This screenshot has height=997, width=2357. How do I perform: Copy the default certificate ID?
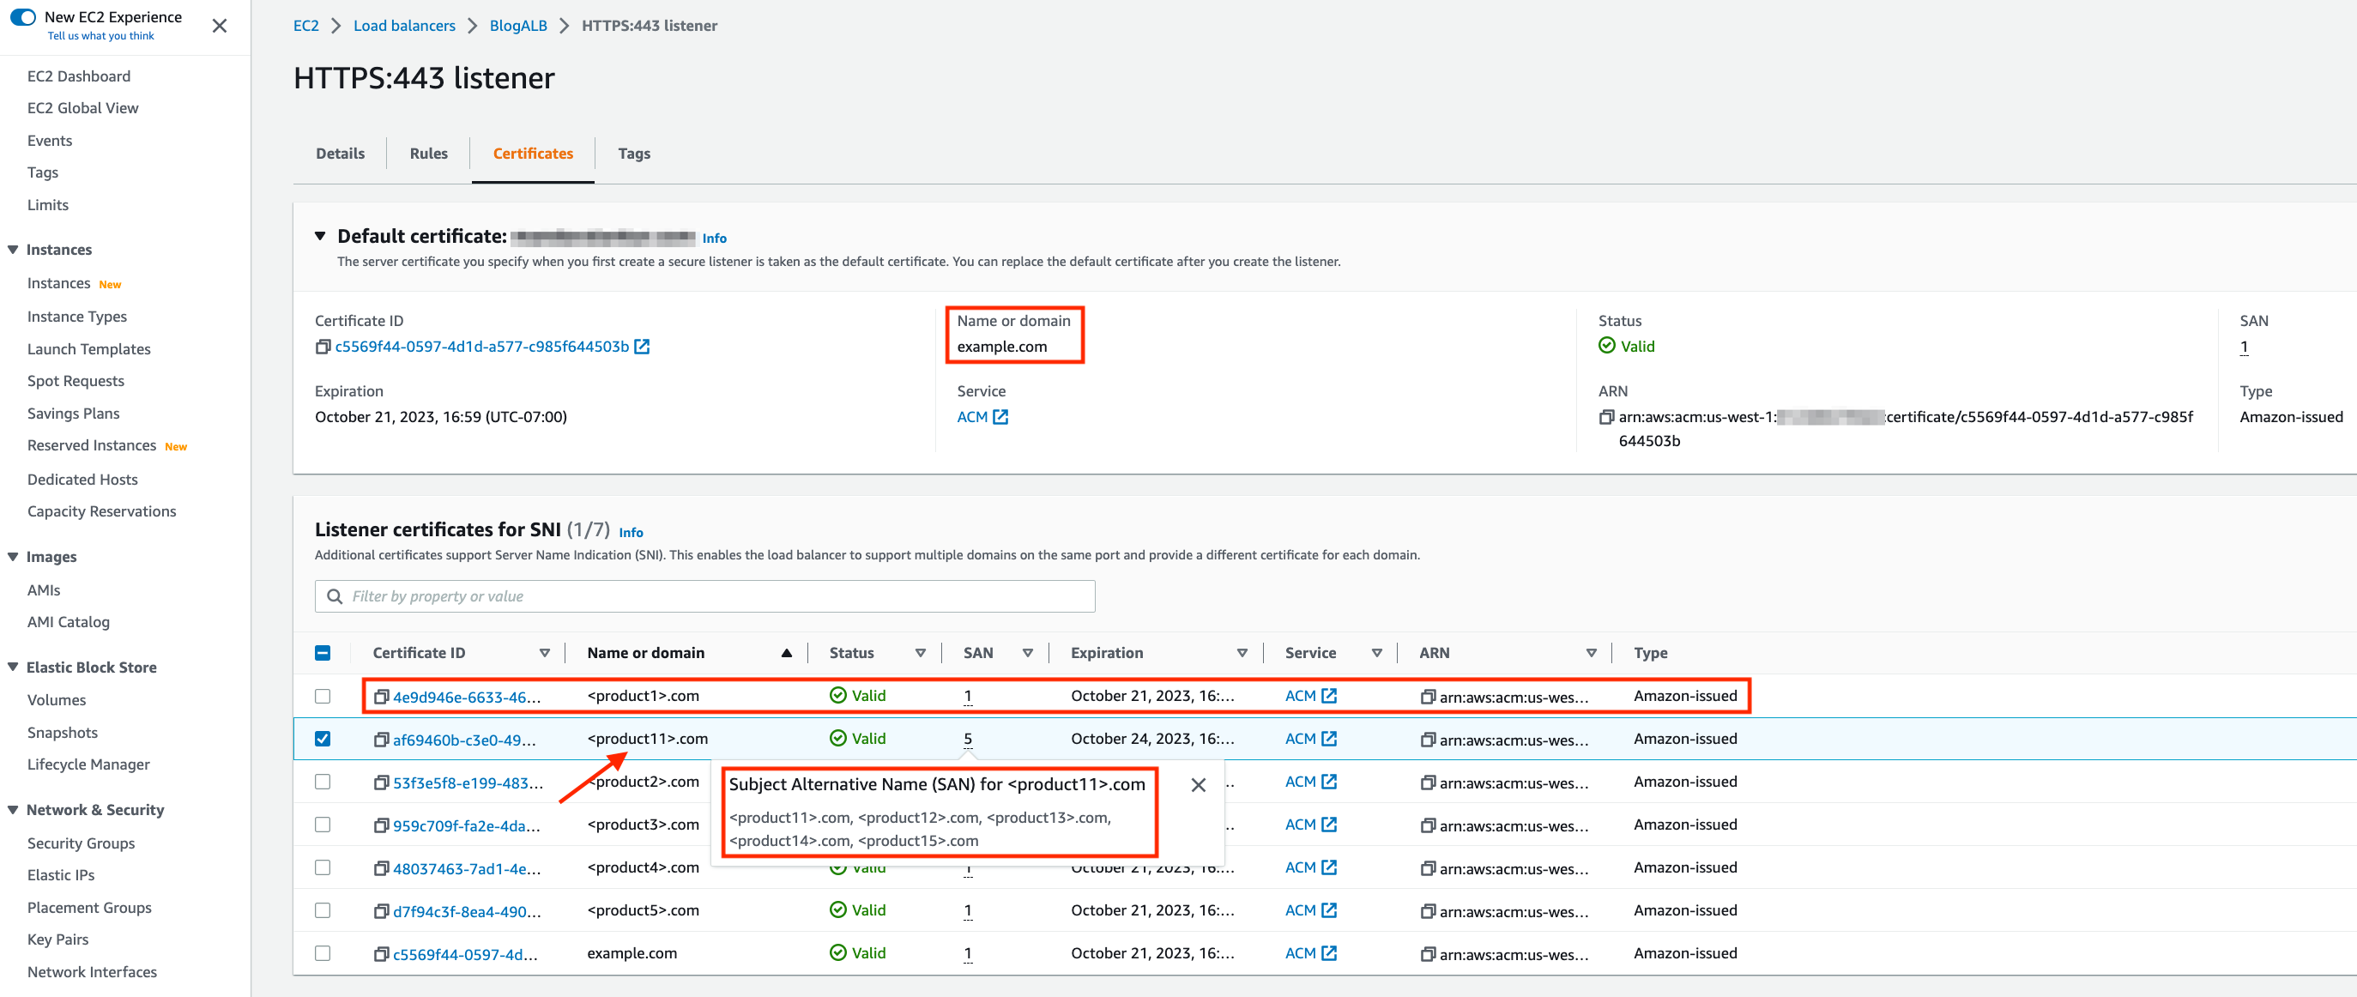[x=323, y=346]
